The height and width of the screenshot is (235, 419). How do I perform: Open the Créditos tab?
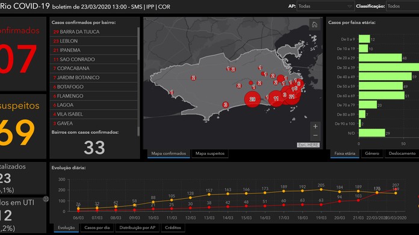click(x=173, y=228)
